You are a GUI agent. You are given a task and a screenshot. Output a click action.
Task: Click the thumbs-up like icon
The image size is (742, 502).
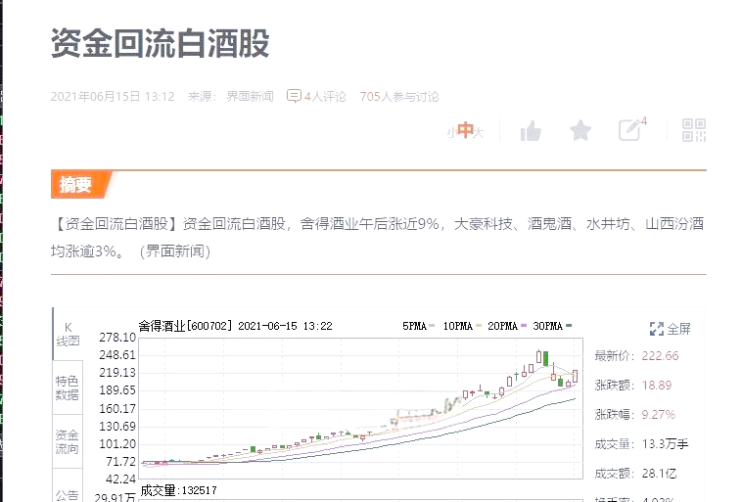(x=531, y=130)
